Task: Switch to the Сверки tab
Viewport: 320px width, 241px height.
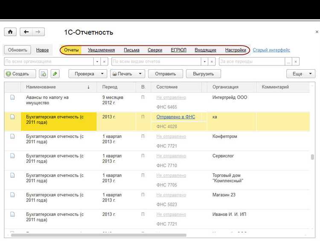Action: (155, 50)
